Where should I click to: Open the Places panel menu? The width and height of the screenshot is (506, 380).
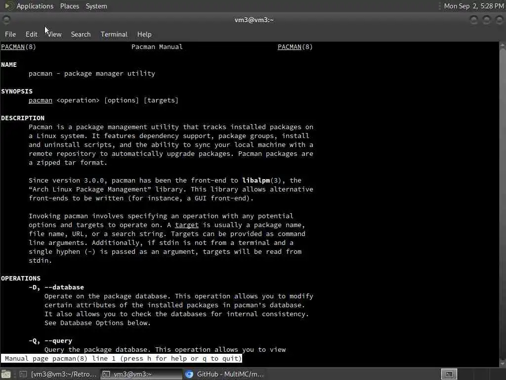pos(69,6)
